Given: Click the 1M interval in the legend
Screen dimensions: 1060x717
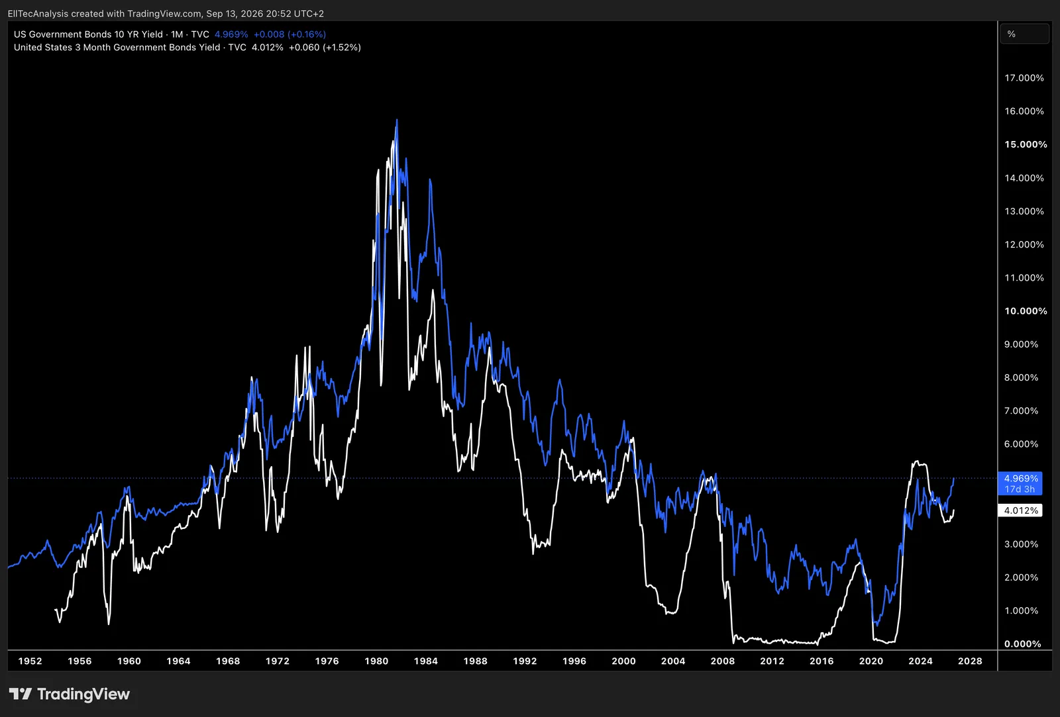Looking at the screenshot, I should pyautogui.click(x=177, y=34).
